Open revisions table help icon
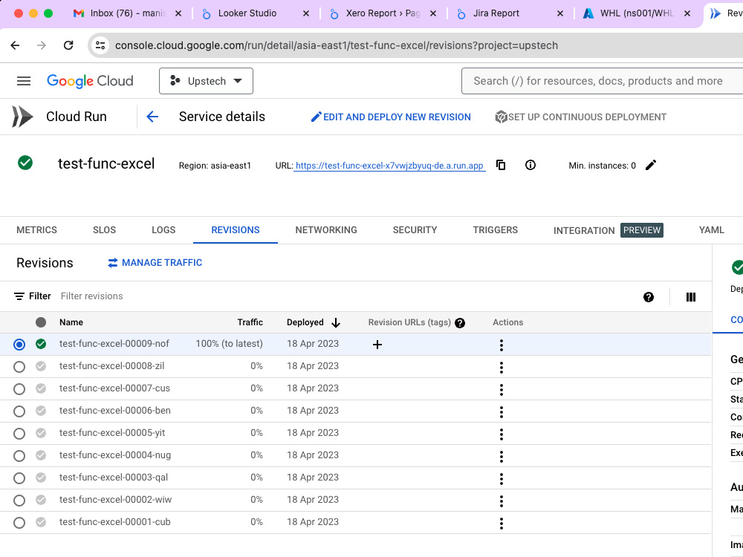Image resolution: width=743 pixels, height=557 pixels. [x=649, y=297]
